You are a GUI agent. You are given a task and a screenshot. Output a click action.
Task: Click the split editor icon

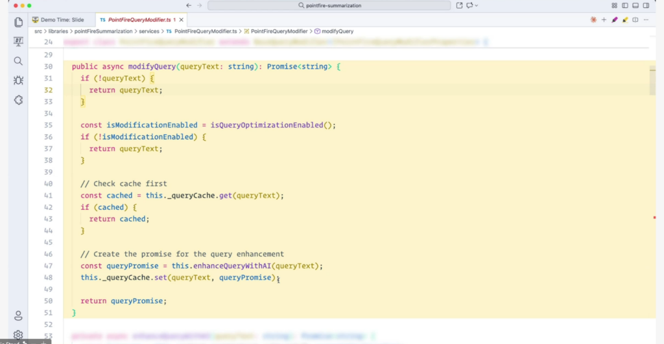pos(636,20)
